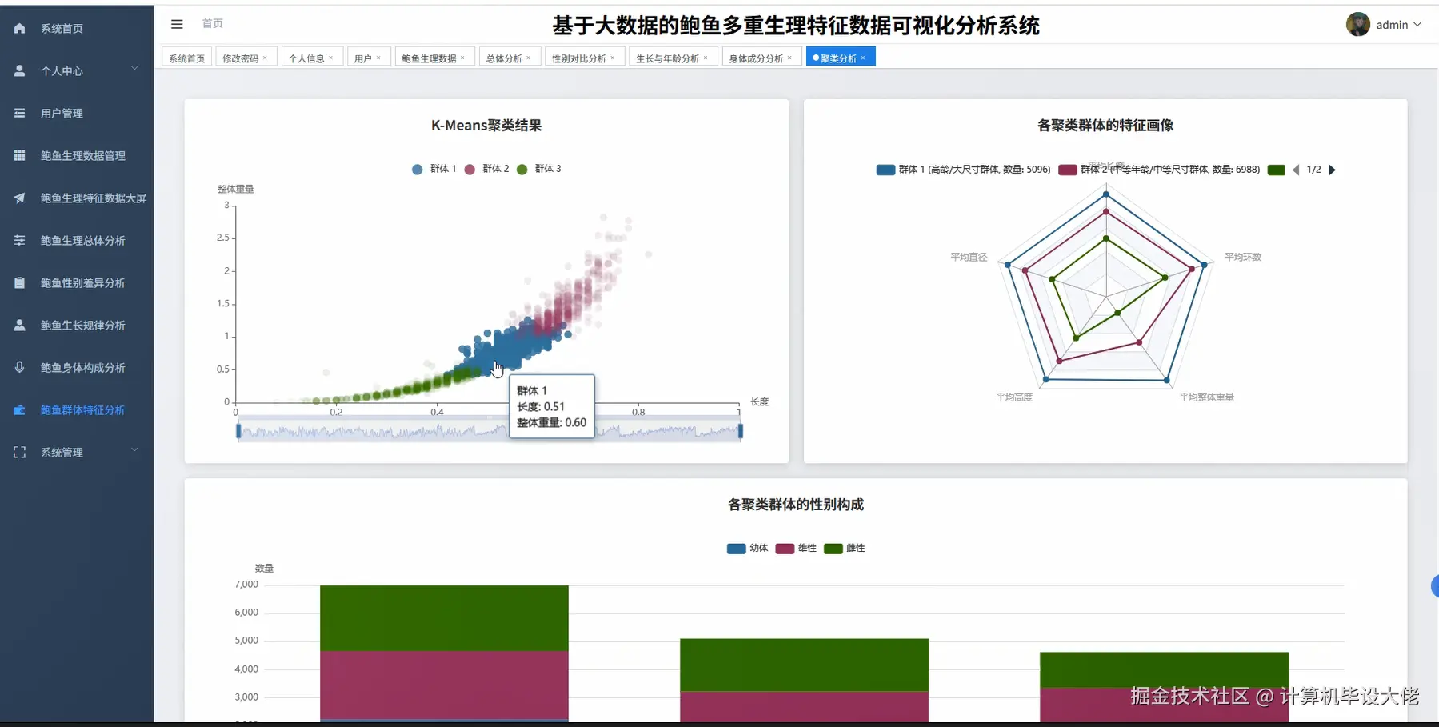Toggle radar legend 群体 2 中等年龄群体

coord(1159,170)
